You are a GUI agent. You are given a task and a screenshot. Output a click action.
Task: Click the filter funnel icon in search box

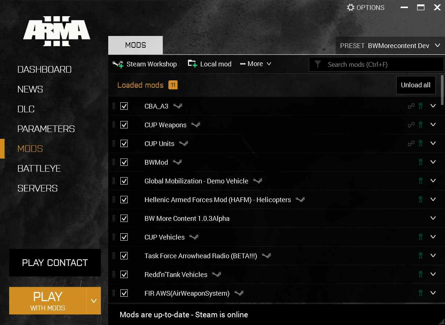click(318, 64)
